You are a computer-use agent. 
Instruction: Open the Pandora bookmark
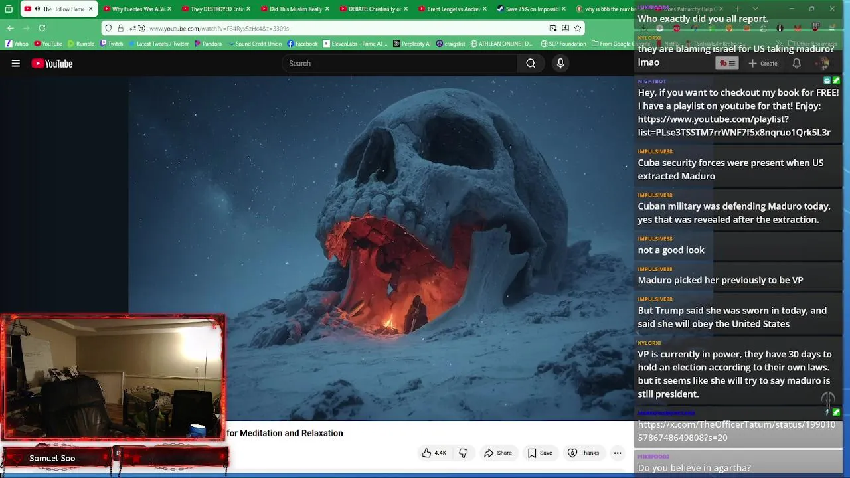tap(208, 44)
